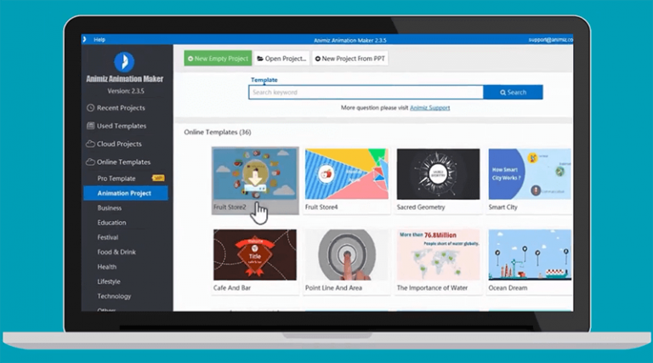Choose Education template category

pos(111,223)
